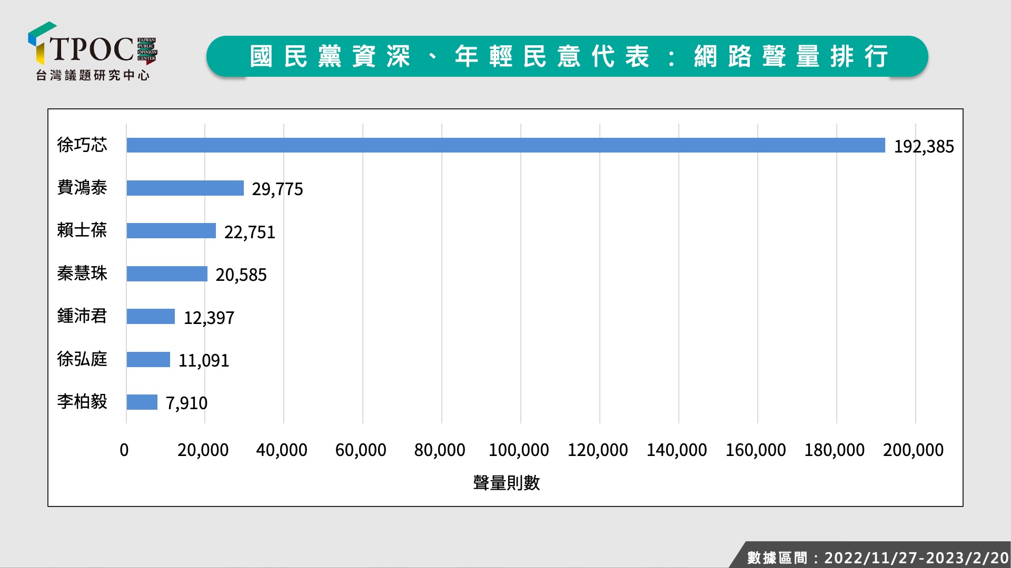Click the 20,585 value label
This screenshot has height=568, width=1011.
click(x=241, y=275)
